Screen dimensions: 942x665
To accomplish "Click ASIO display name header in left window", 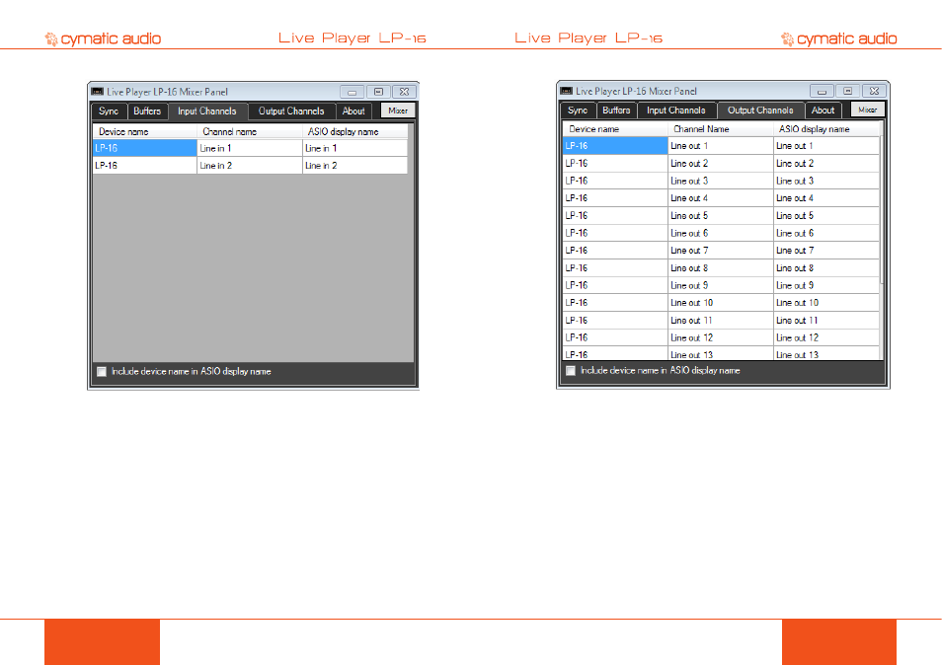I will [x=355, y=132].
